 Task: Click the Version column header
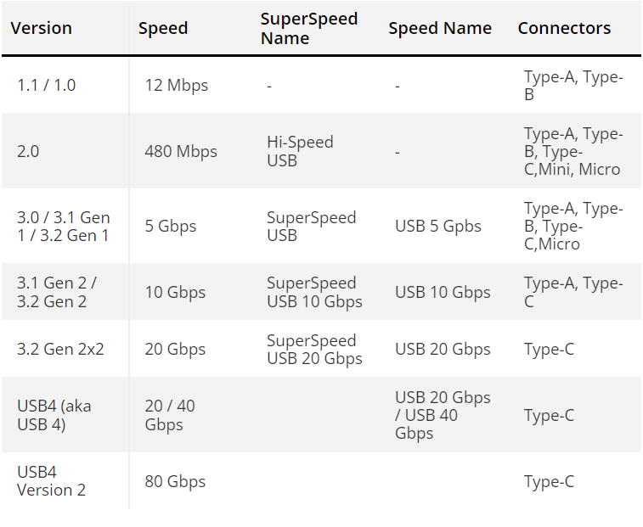[41, 28]
